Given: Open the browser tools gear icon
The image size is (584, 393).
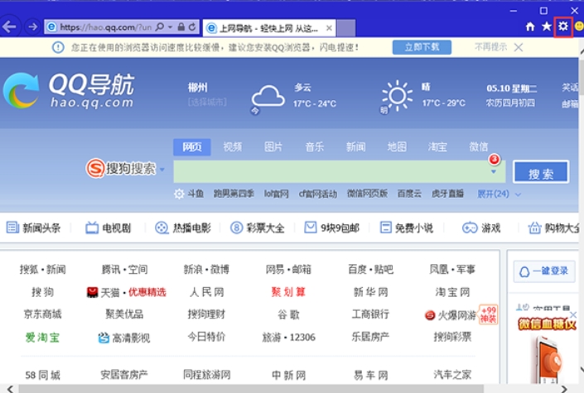Looking at the screenshot, I should point(562,26).
